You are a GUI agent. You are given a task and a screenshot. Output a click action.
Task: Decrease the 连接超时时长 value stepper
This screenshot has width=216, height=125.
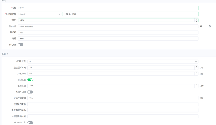click(x=196, y=68)
